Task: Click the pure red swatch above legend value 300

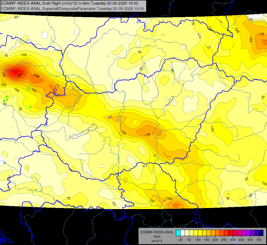Action: 230,233
